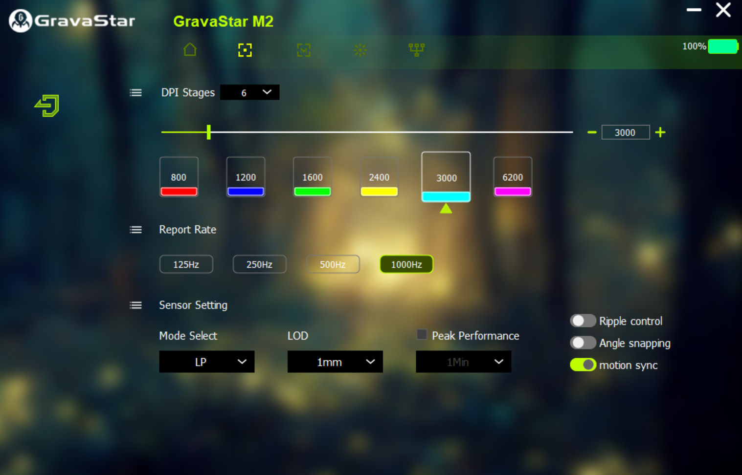Open the lighting effects icon

[x=360, y=50]
